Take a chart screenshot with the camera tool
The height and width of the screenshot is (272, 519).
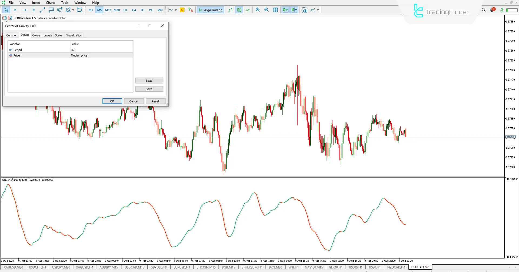[305, 10]
